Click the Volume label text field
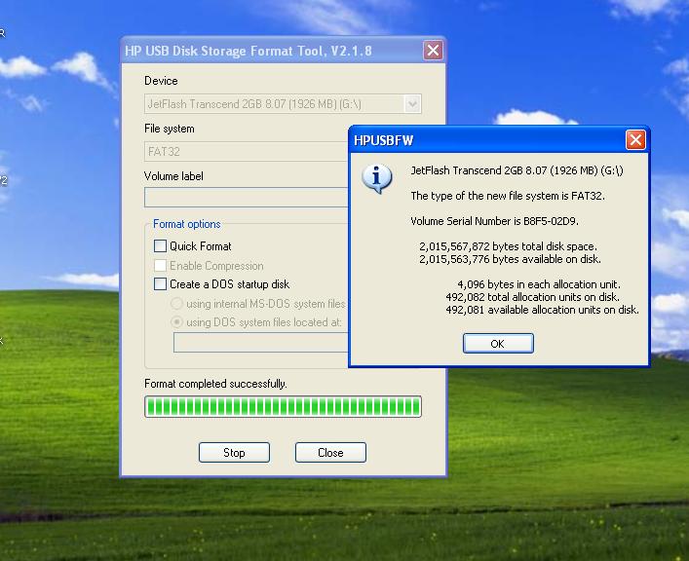 [x=246, y=198]
